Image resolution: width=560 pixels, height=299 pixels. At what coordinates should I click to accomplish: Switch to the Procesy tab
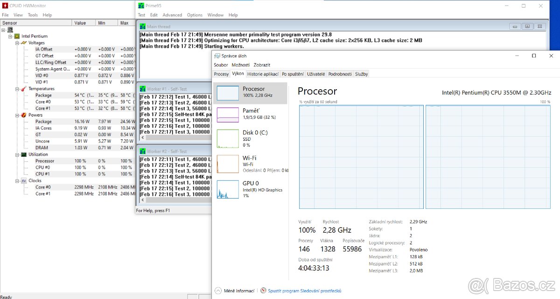221,74
